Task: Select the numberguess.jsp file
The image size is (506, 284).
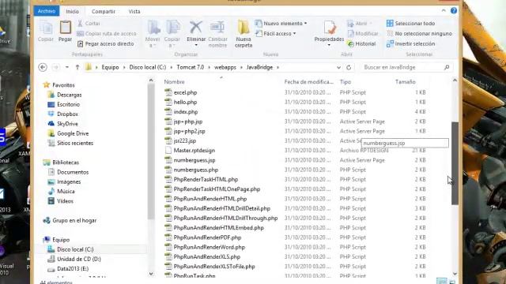Action: pos(194,160)
